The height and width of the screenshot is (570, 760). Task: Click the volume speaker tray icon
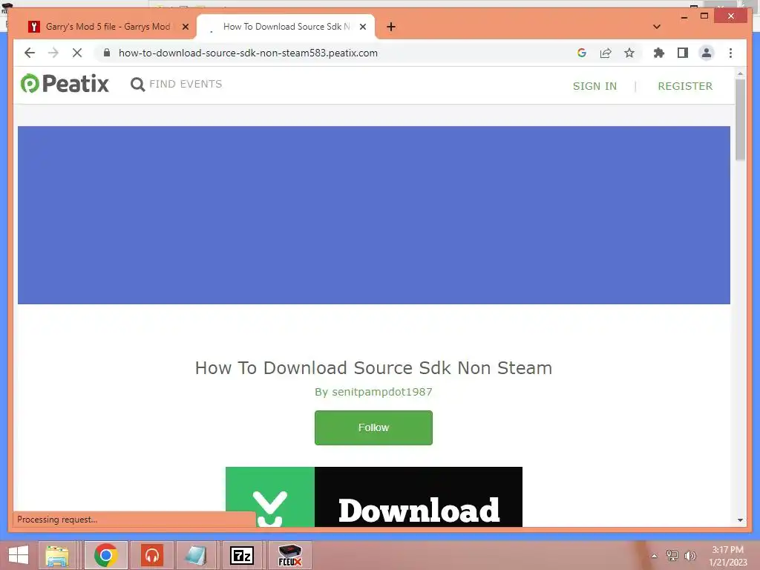[689, 555]
